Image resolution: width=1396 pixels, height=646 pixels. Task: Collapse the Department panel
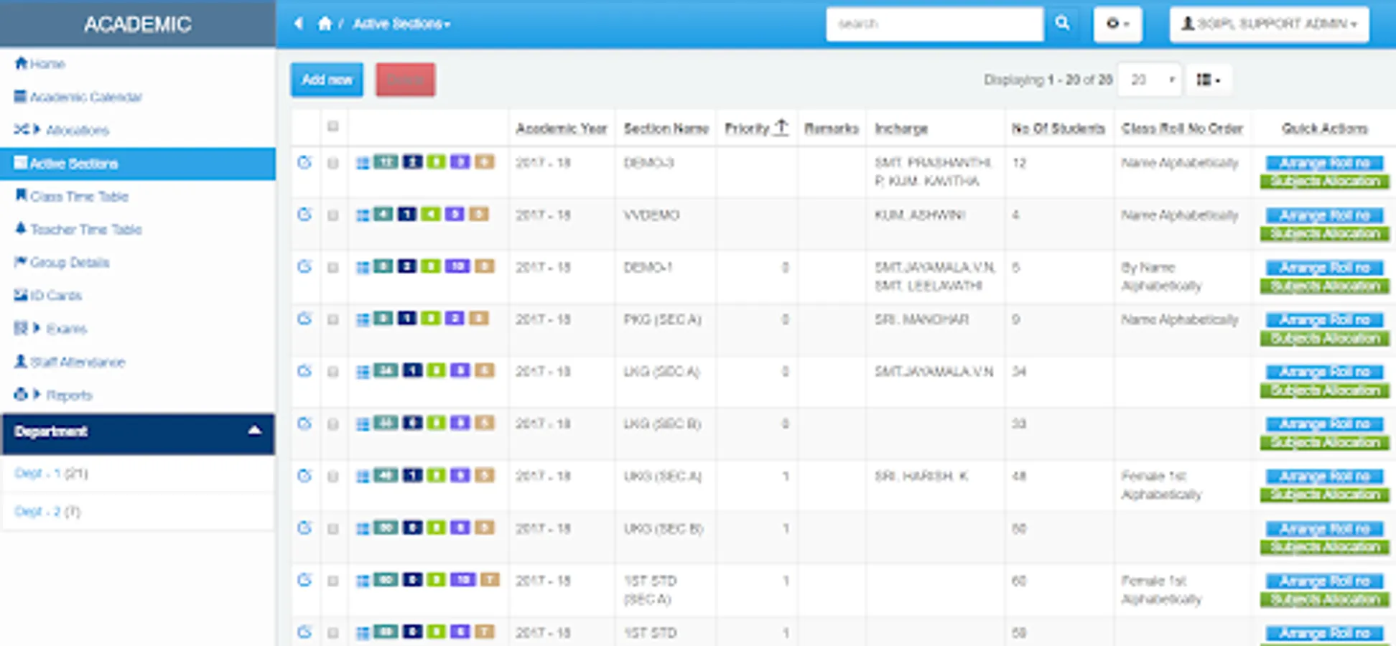[254, 431]
